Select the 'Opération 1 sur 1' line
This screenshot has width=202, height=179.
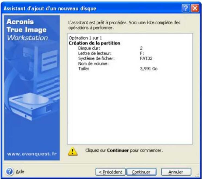pos(85,38)
